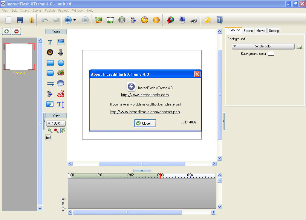This screenshot has height=220, width=306.
Task: Select the Speech Bubble tool
Action: tap(61, 83)
